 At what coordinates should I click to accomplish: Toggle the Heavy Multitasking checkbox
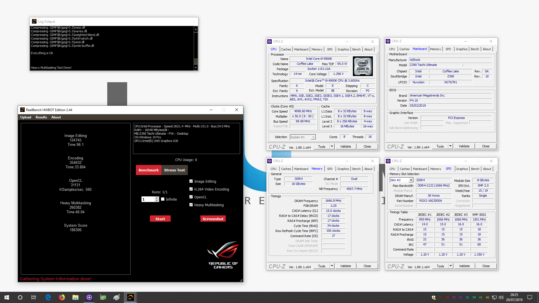click(191, 205)
